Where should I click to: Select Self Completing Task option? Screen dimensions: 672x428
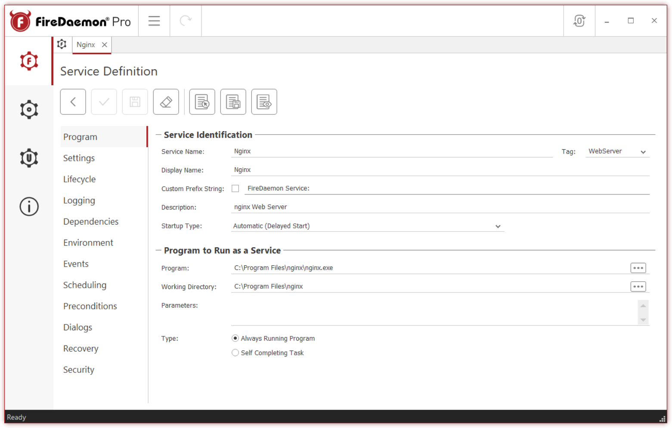point(268,353)
